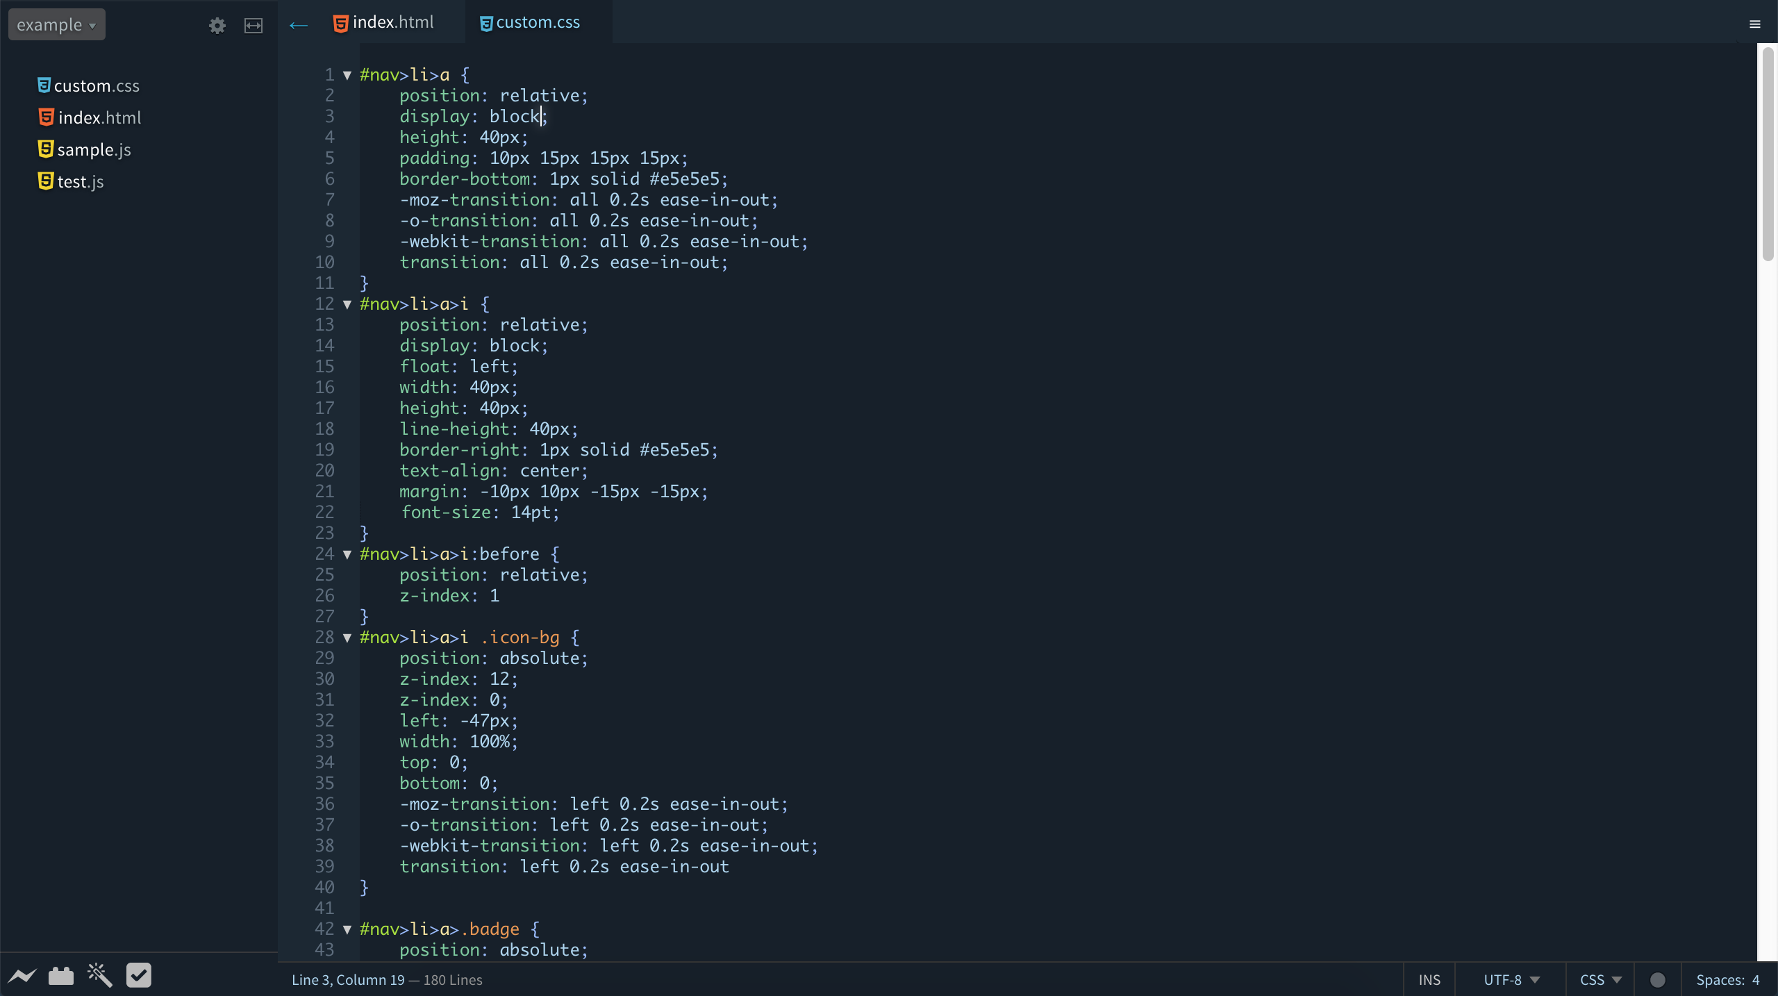Click the vertical scrollbar thumb
1778x996 pixels.
[x=1768, y=153]
